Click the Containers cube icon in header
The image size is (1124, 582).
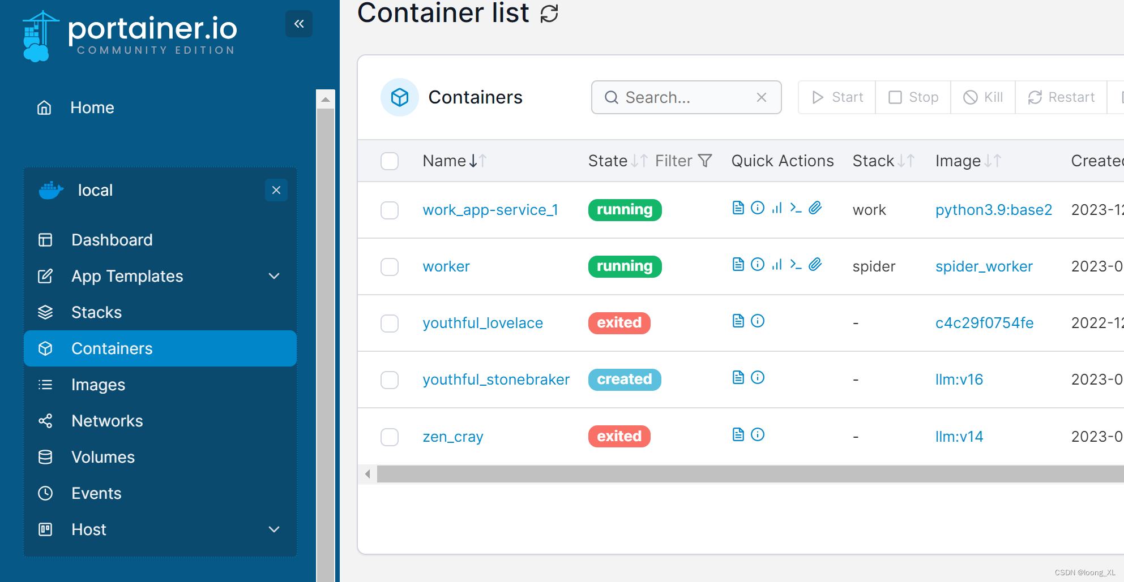400,97
